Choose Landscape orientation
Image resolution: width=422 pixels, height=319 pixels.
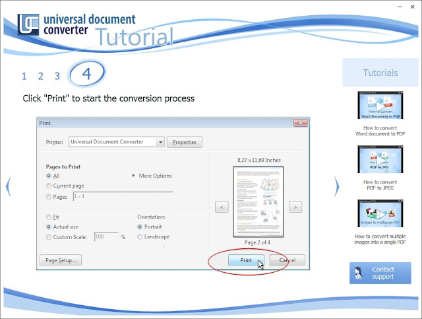click(x=140, y=236)
